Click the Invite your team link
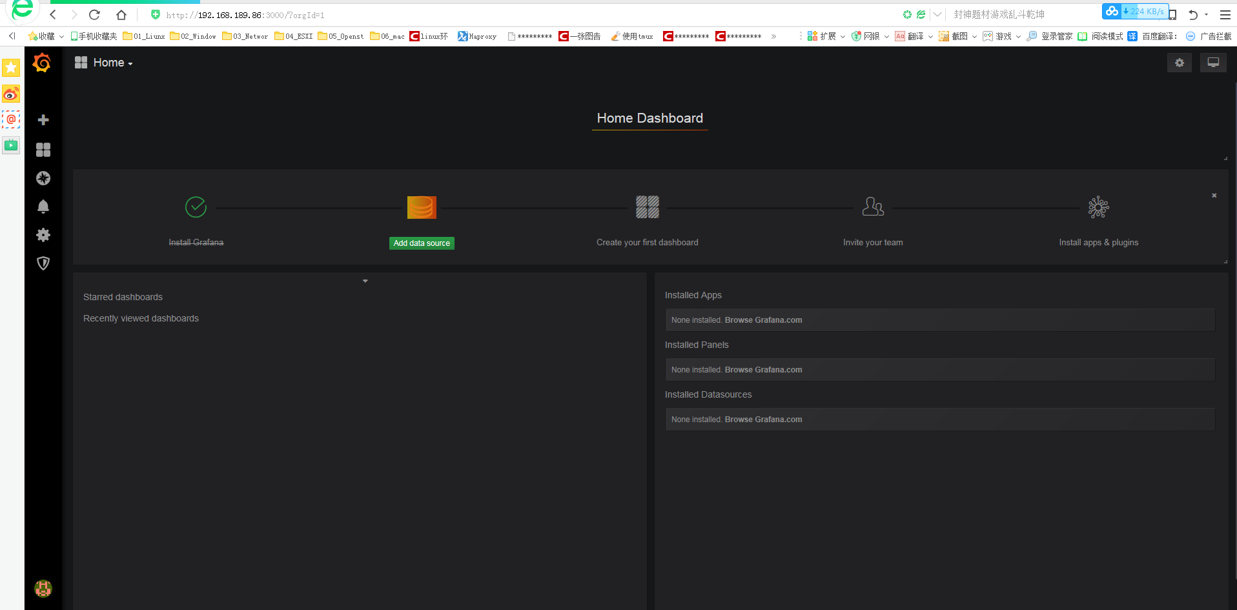The image size is (1237, 610). [x=873, y=243]
